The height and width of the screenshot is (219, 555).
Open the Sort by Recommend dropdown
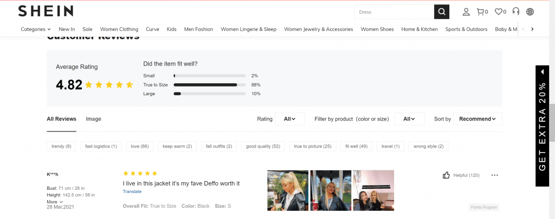point(477,119)
